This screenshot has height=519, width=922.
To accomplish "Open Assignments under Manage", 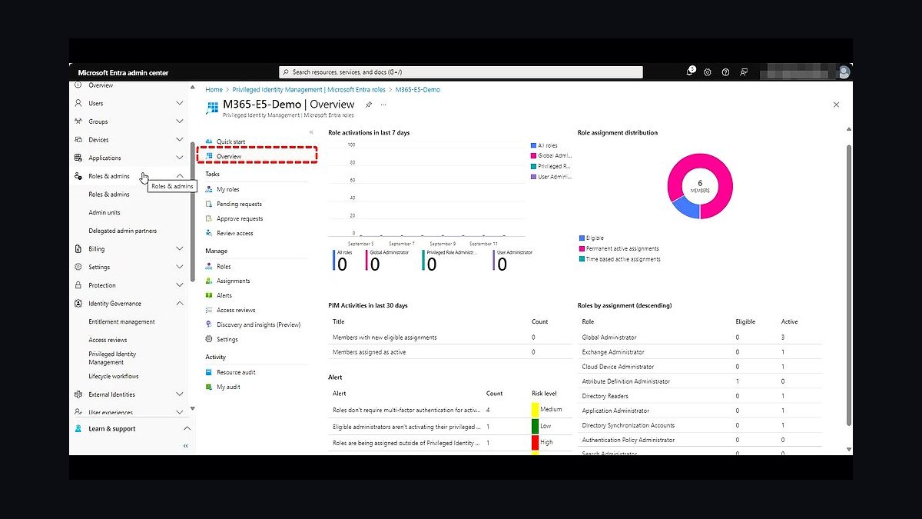I will point(233,281).
